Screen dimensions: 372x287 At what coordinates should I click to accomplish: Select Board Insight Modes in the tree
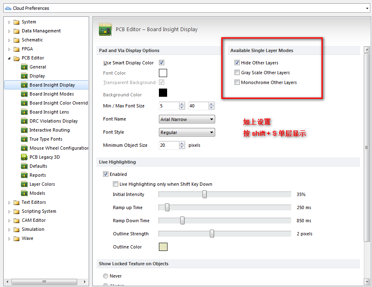pos(51,94)
